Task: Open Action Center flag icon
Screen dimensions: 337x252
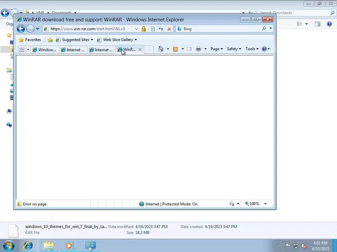Action: [288, 246]
